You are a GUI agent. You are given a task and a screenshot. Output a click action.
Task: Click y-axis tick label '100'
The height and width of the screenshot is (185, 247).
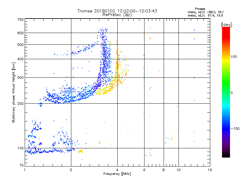tap(20, 148)
